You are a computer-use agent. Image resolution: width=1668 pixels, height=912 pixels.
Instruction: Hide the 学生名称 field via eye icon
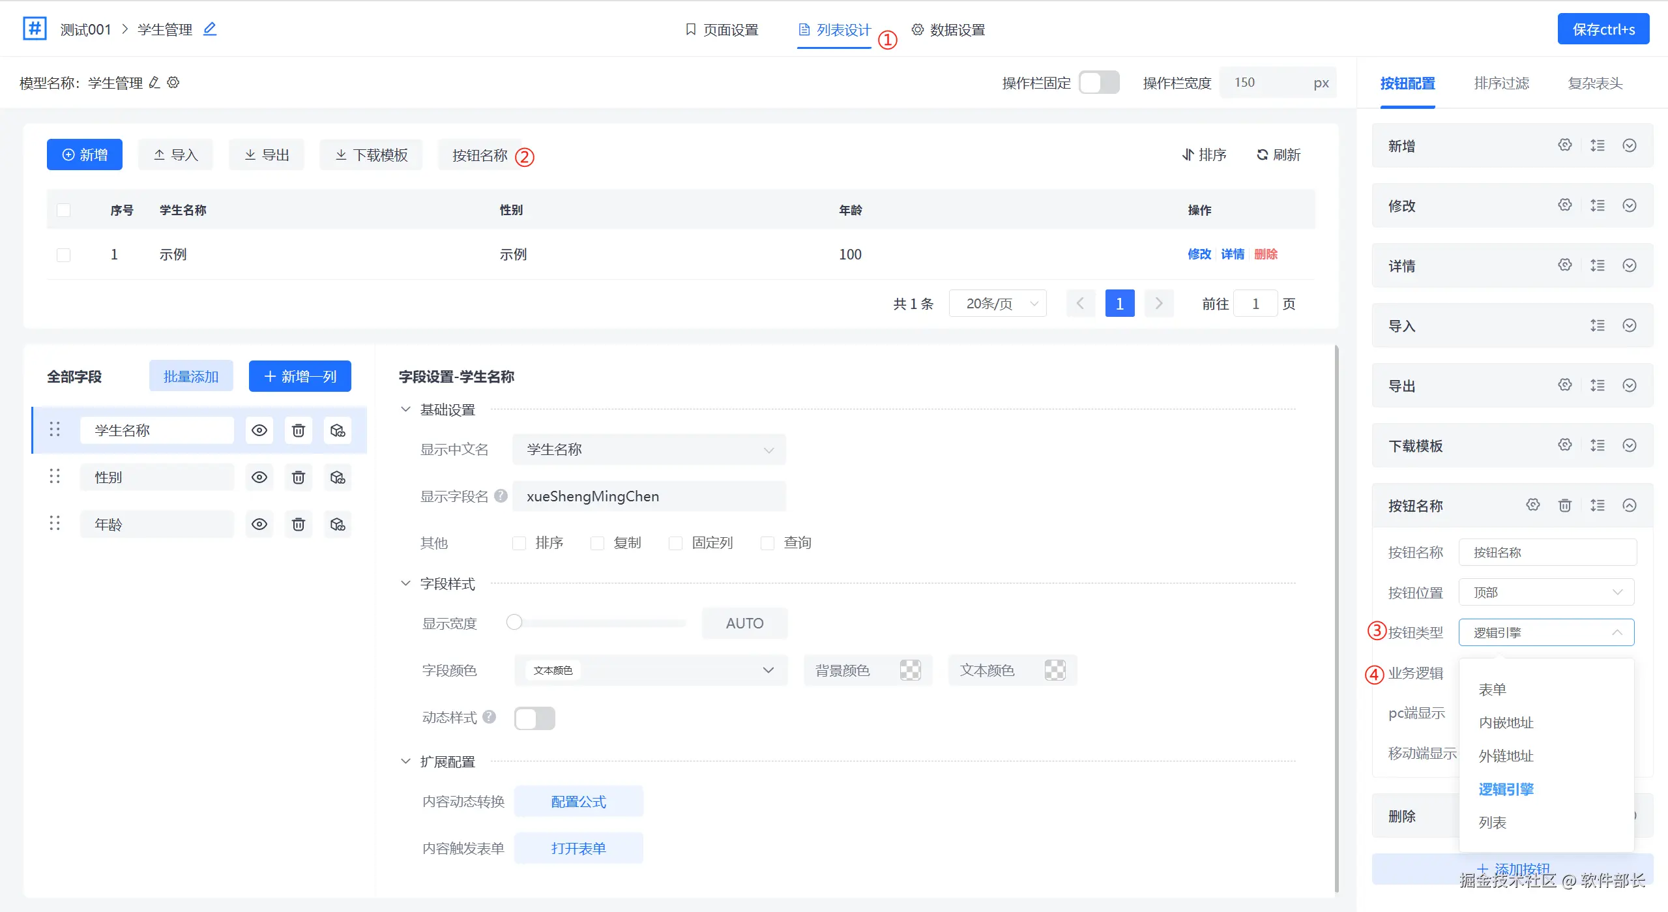point(259,430)
